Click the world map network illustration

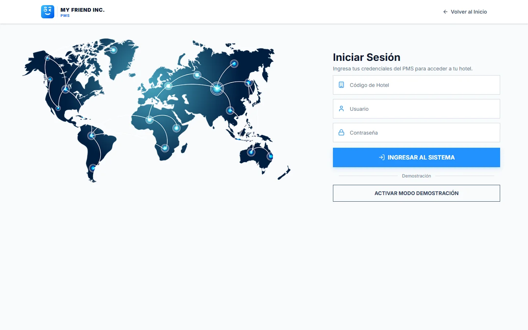click(156, 110)
